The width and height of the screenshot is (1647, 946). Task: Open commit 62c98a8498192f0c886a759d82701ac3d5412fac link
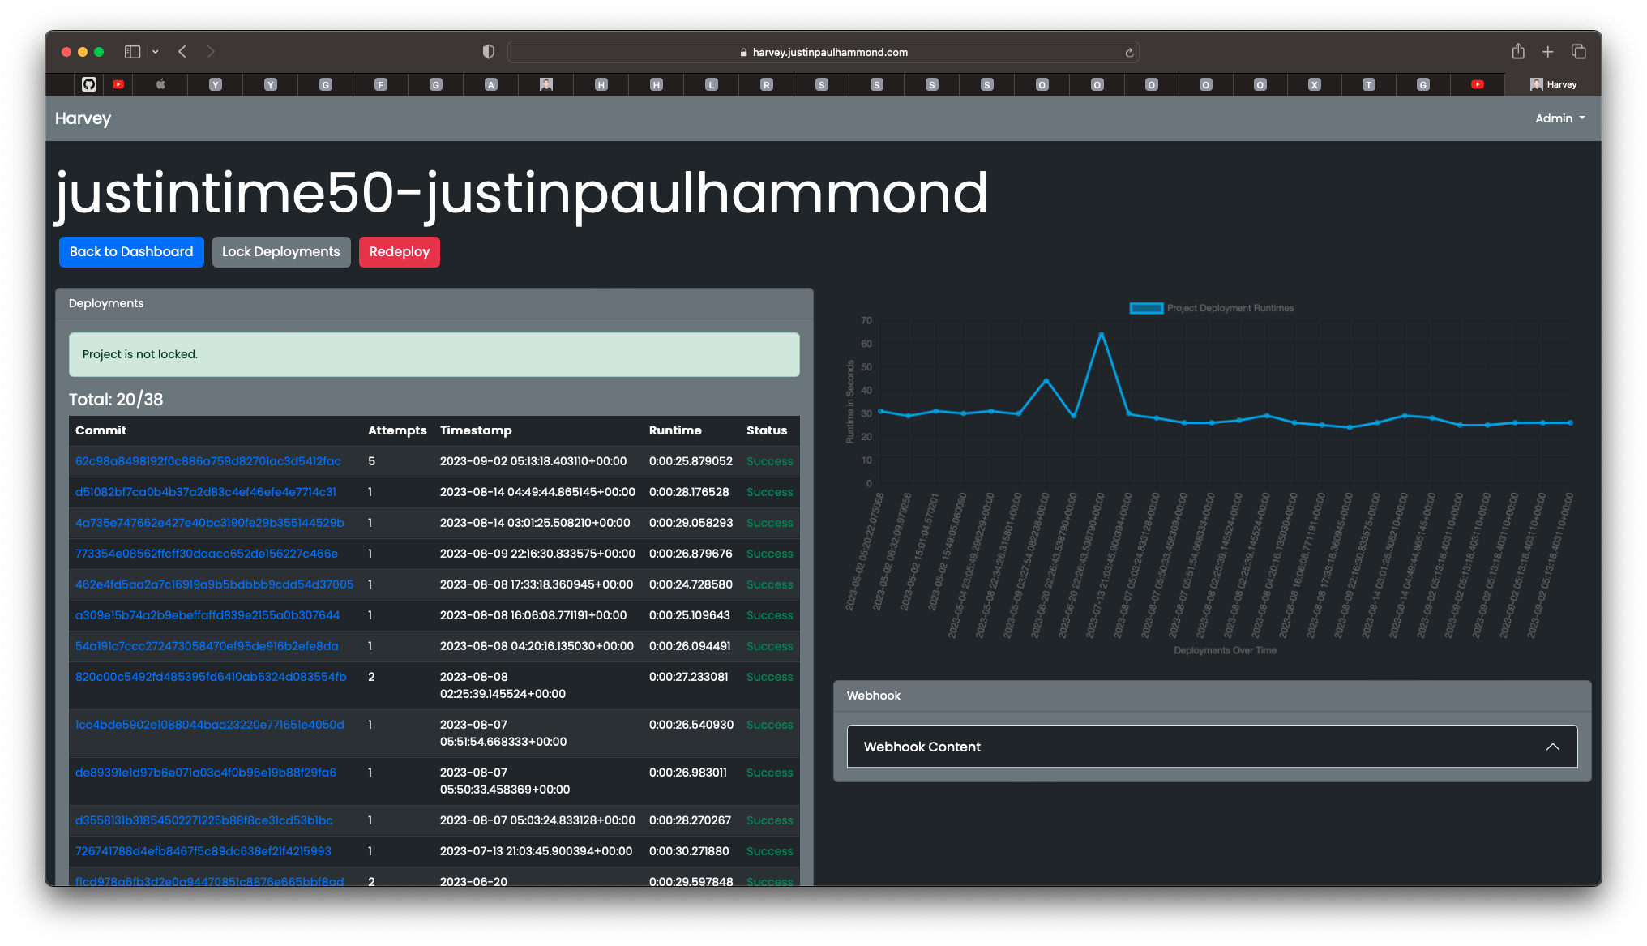(x=207, y=461)
